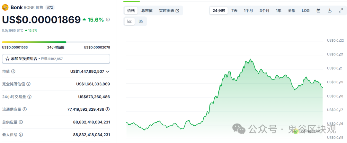Select the 7天 time range
The width and height of the screenshot is (347, 143).
[x=234, y=11]
